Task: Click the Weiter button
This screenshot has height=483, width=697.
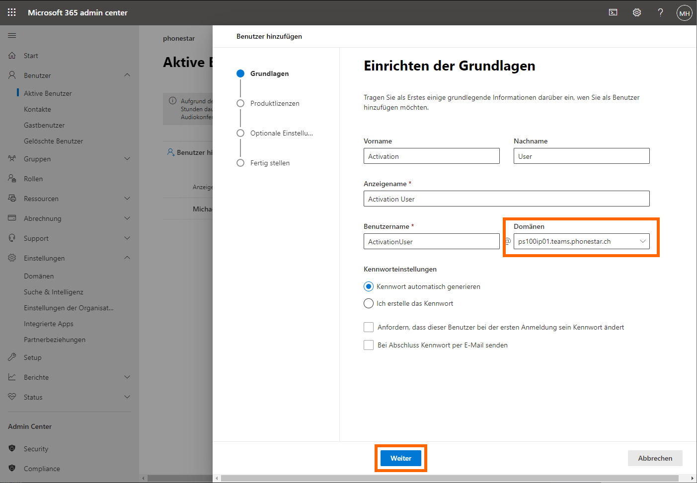Action: pyautogui.click(x=401, y=458)
